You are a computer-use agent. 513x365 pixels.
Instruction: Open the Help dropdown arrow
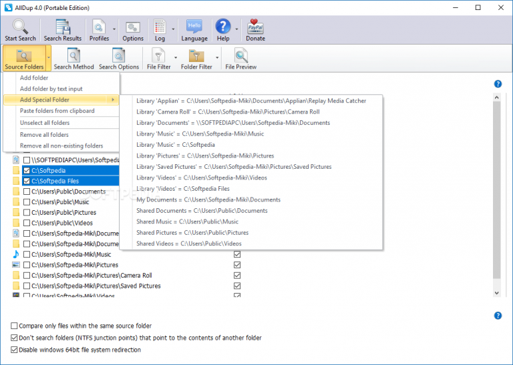[x=236, y=29]
